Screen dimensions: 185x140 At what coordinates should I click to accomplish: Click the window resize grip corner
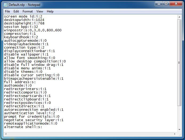[x=180, y=134]
